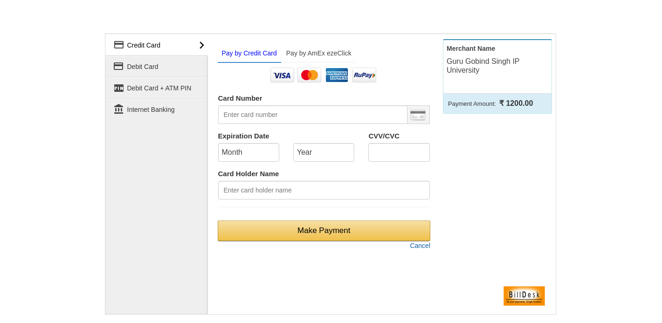Click the Credit Card sidebar icon
The width and height of the screenshot is (662, 323).
tap(119, 45)
